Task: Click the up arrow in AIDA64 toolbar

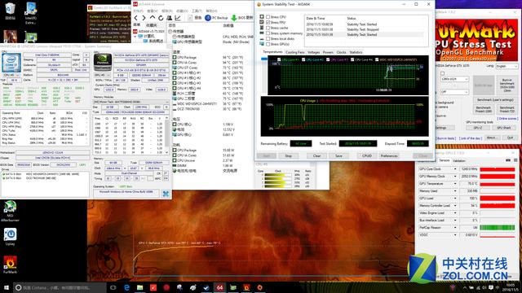Action: [153, 18]
